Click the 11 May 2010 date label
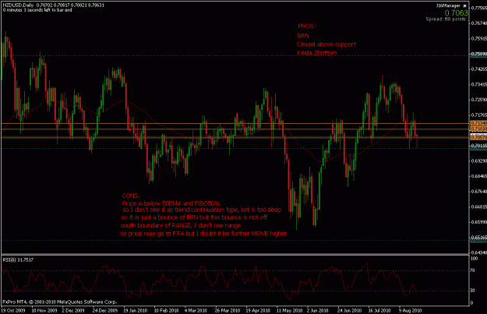This screenshot has height=314, width=487. [x=289, y=310]
